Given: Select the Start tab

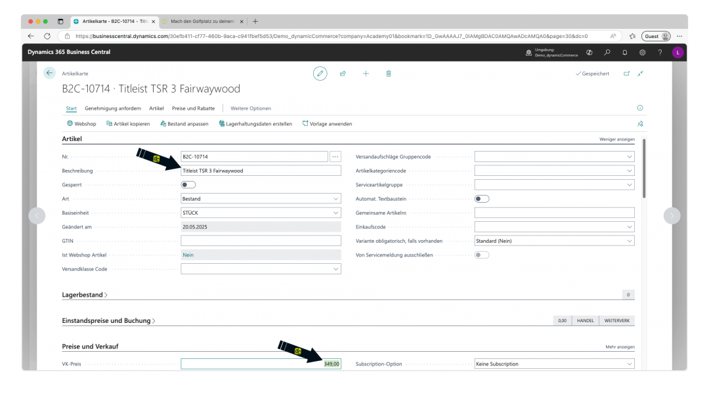Looking at the screenshot, I should click(x=71, y=108).
